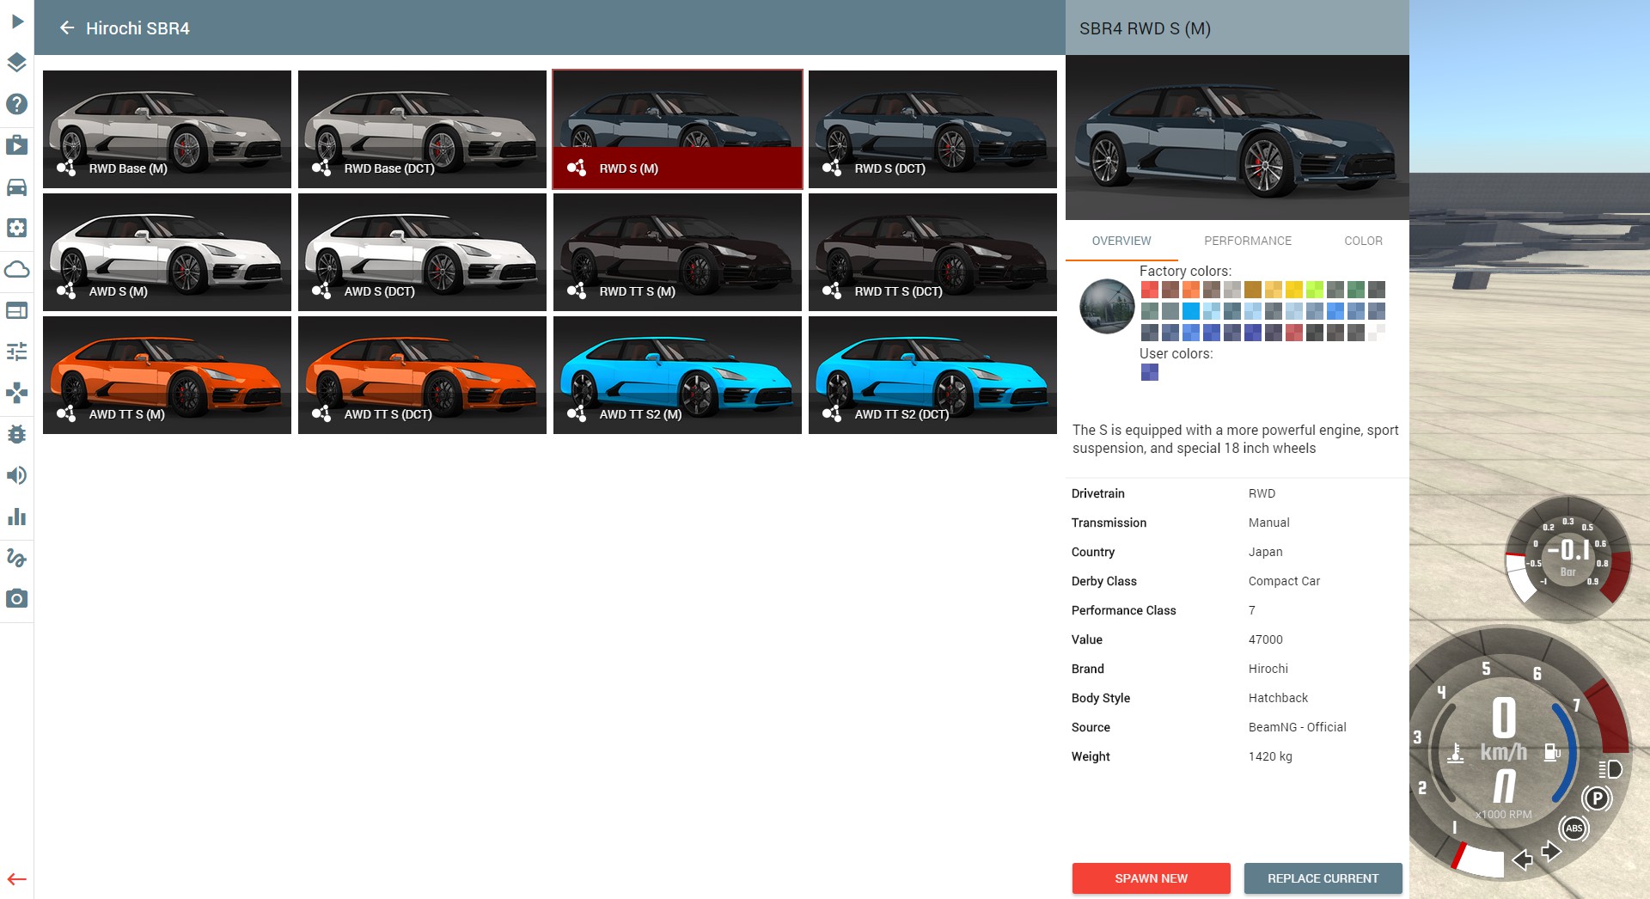Image resolution: width=1650 pixels, height=899 pixels.
Task: Select the AWD TT S (DCT) configuration
Action: (x=422, y=375)
